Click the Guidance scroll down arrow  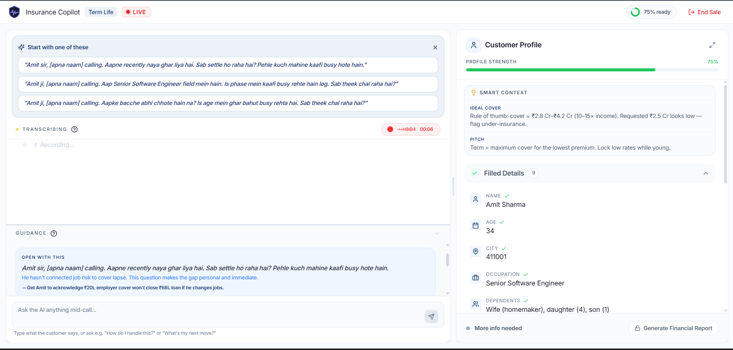(x=447, y=294)
